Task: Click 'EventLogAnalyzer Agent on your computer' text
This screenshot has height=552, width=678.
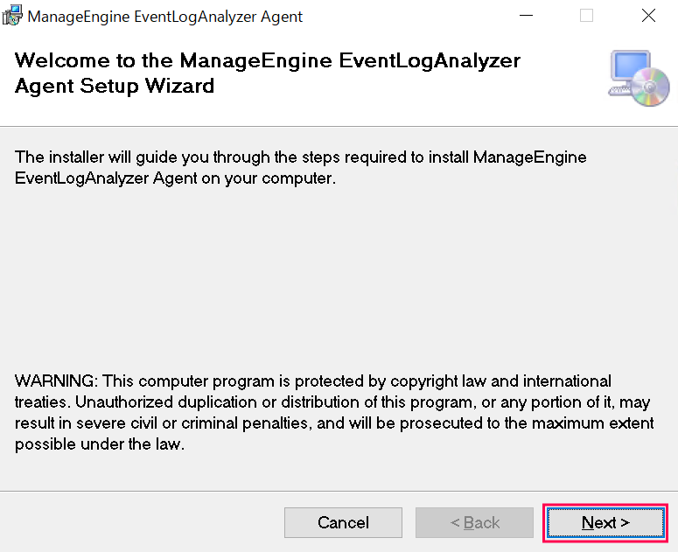Action: pyautogui.click(x=175, y=178)
